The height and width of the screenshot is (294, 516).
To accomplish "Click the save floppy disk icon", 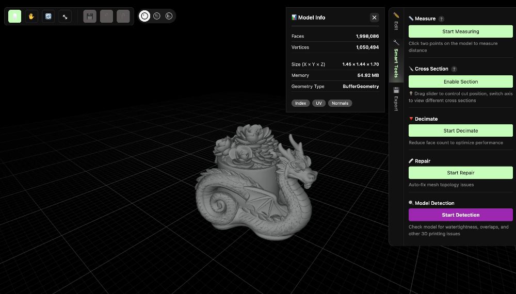I will click(90, 16).
